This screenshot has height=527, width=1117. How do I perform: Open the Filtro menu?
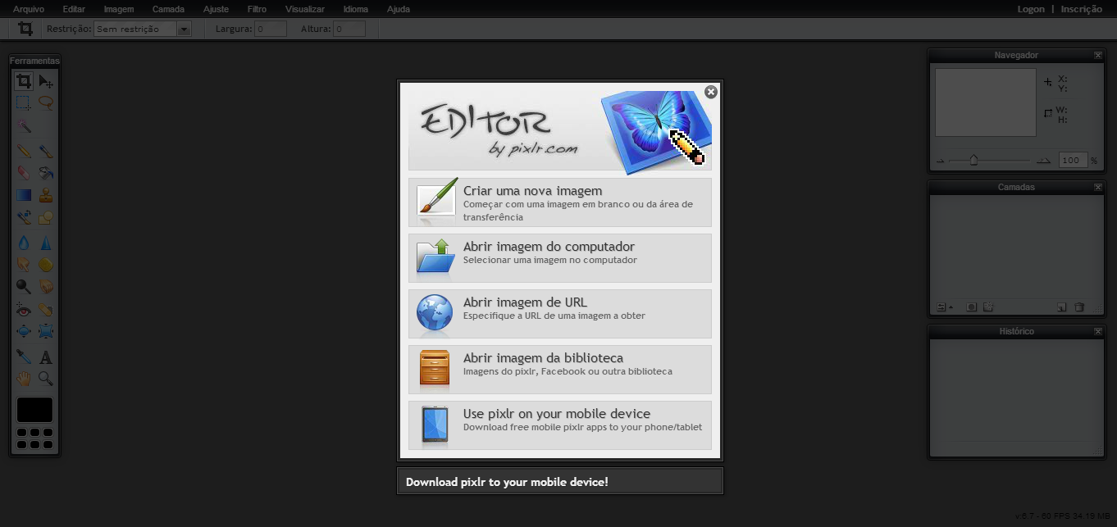(x=257, y=9)
